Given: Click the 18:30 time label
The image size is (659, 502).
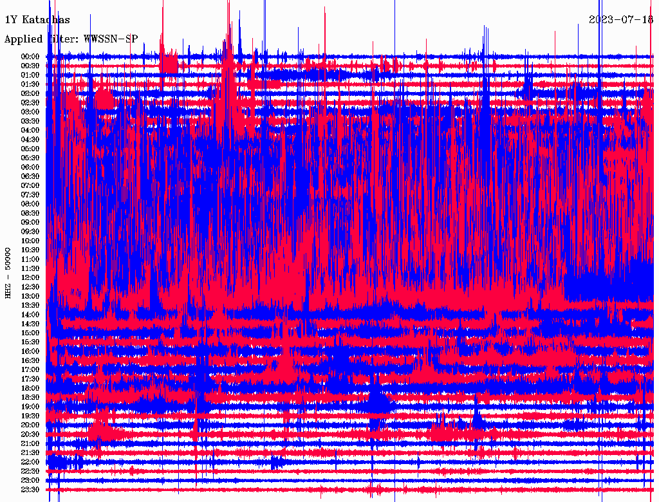Looking at the screenshot, I should pyautogui.click(x=30, y=398).
